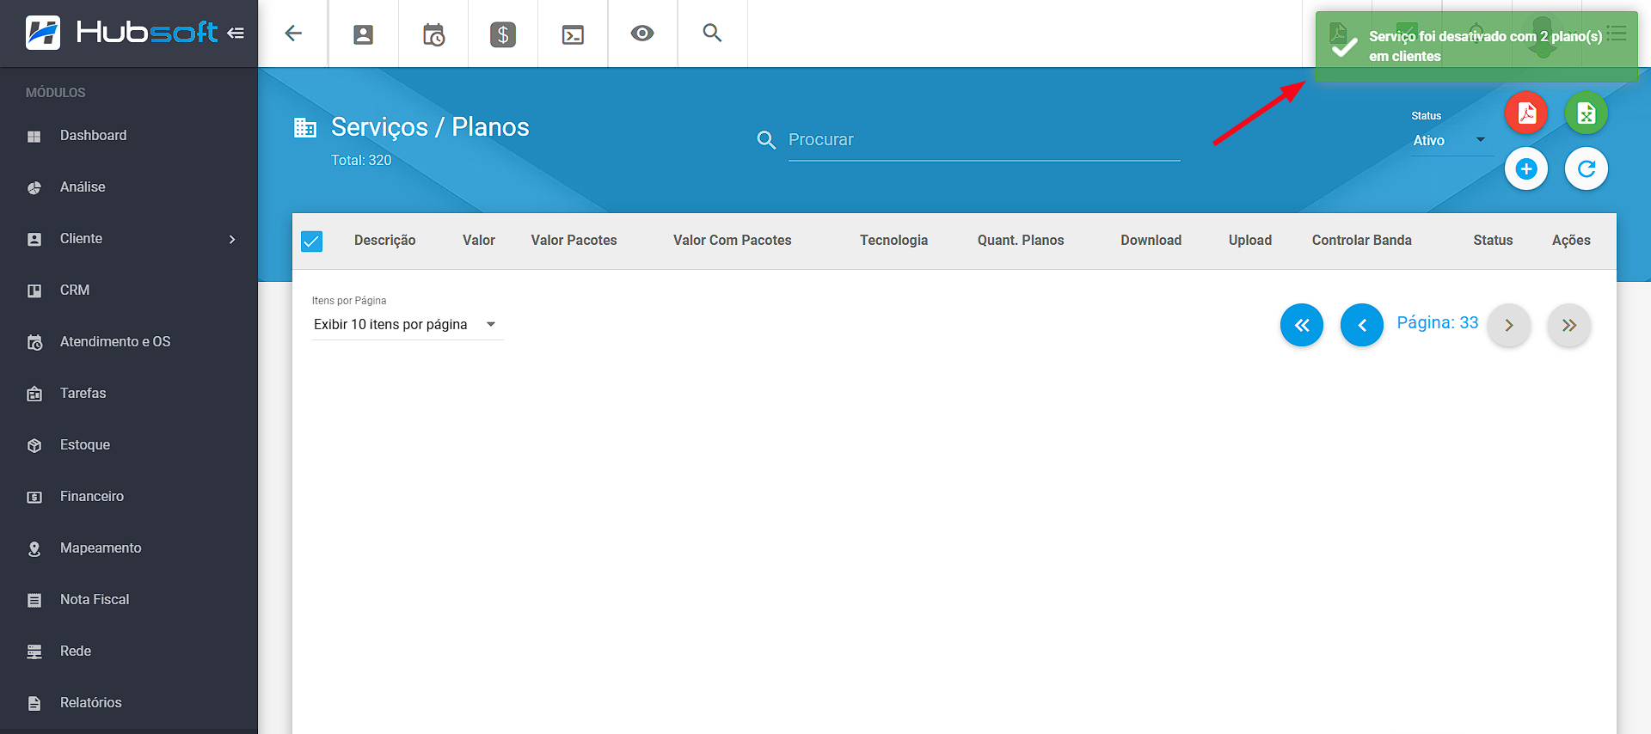Jump to the last page
The height and width of the screenshot is (734, 1651).
[1569, 325]
